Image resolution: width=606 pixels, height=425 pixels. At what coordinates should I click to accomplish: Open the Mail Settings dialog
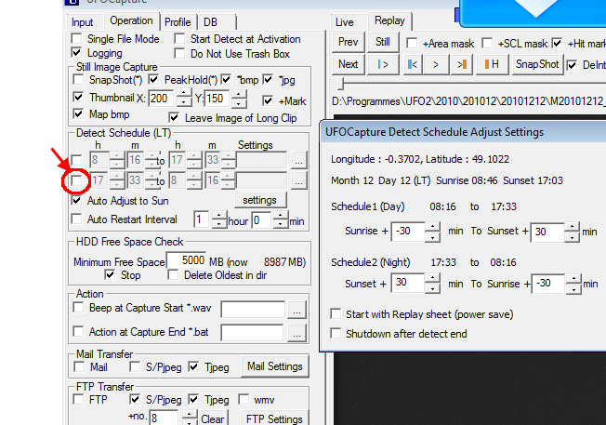click(274, 367)
